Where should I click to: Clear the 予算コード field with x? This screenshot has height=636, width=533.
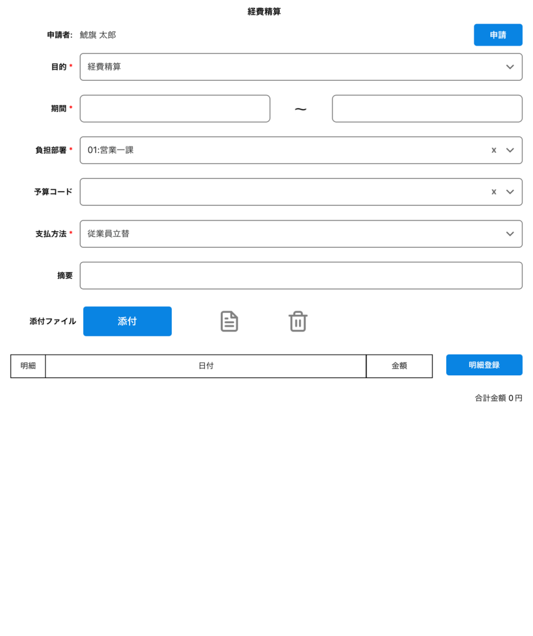tap(494, 192)
